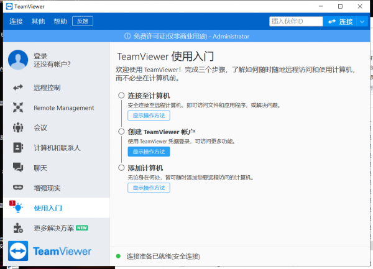The height and width of the screenshot is (269, 373).
Task: Click the 连接准备已就绪(安全连接) status text
Action: 163,256
